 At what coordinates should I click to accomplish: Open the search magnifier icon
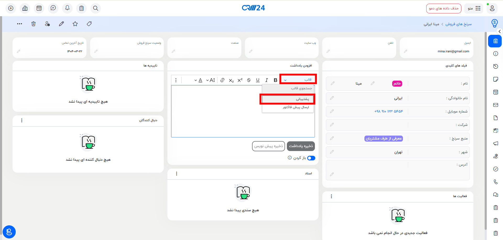96,8
